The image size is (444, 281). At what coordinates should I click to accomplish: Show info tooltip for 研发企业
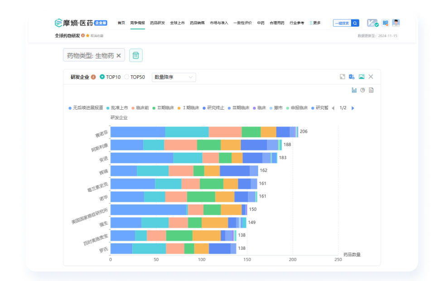(x=93, y=77)
